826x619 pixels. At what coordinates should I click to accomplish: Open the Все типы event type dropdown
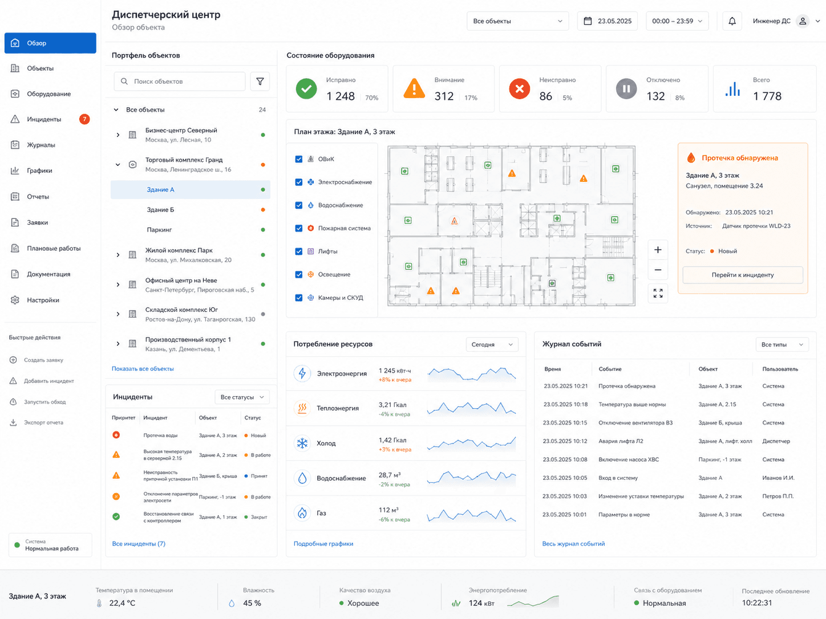pos(782,344)
